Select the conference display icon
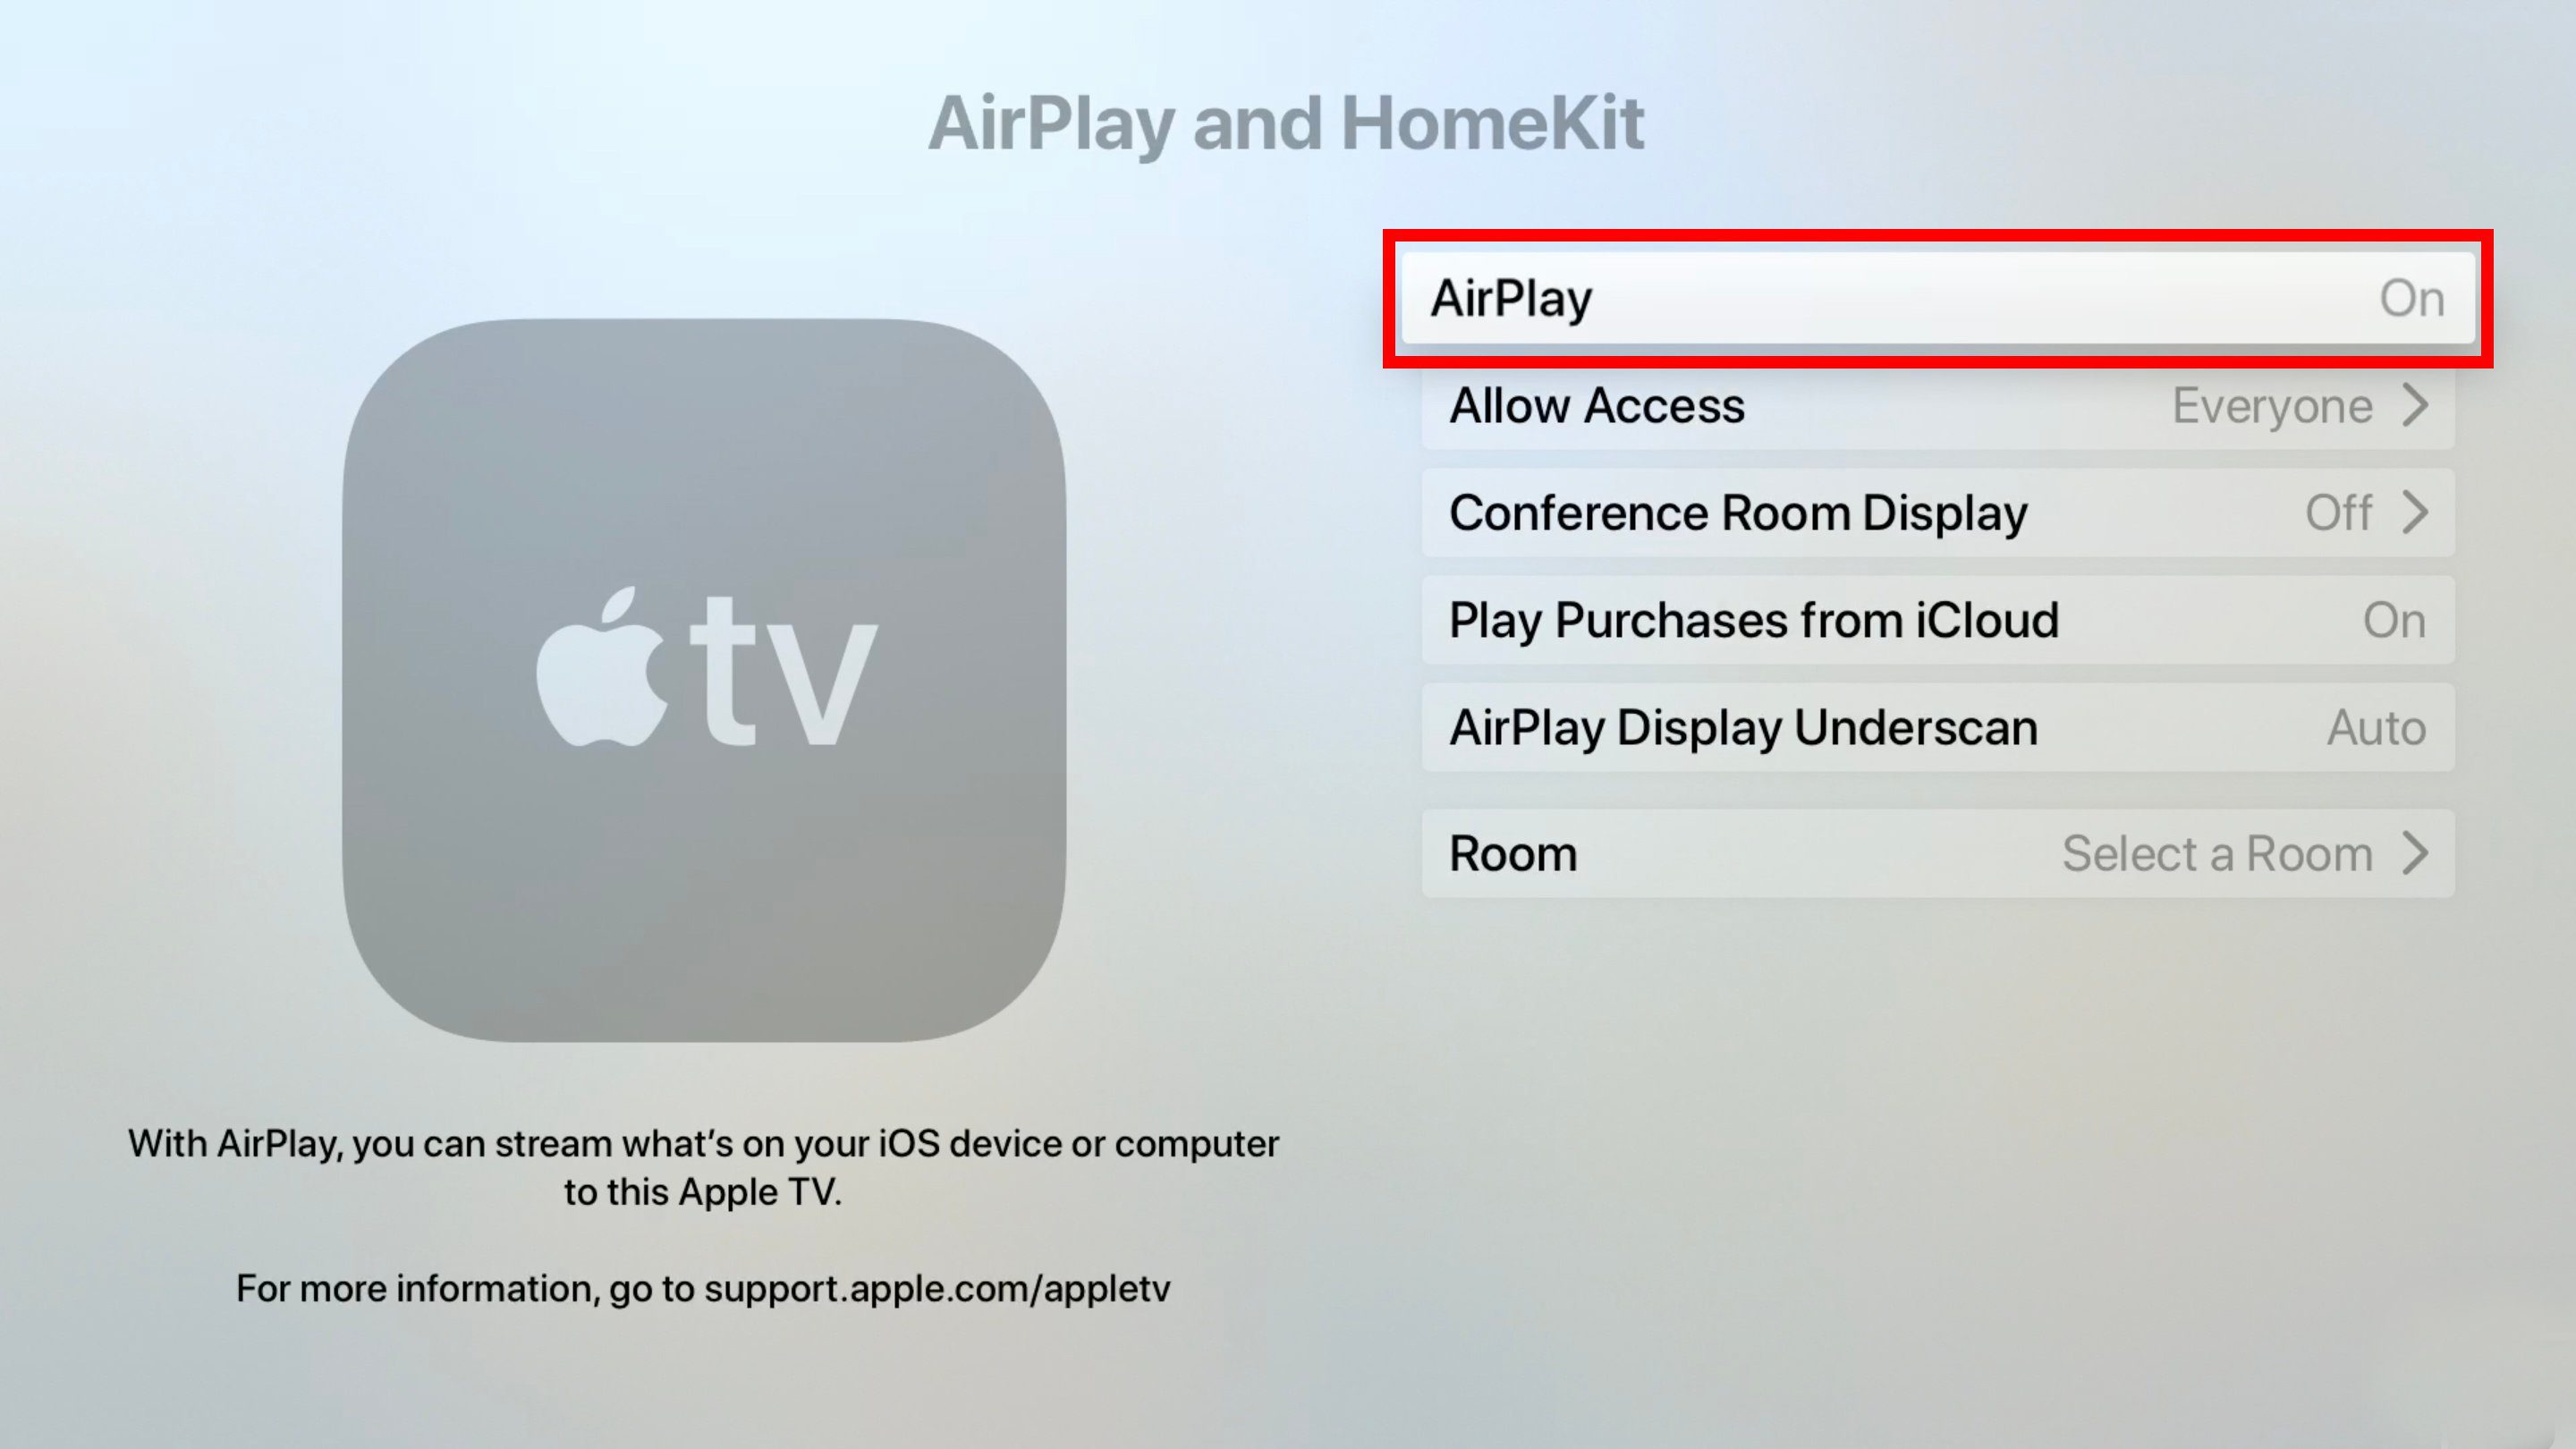Image resolution: width=2576 pixels, height=1449 pixels. pos(1939,512)
